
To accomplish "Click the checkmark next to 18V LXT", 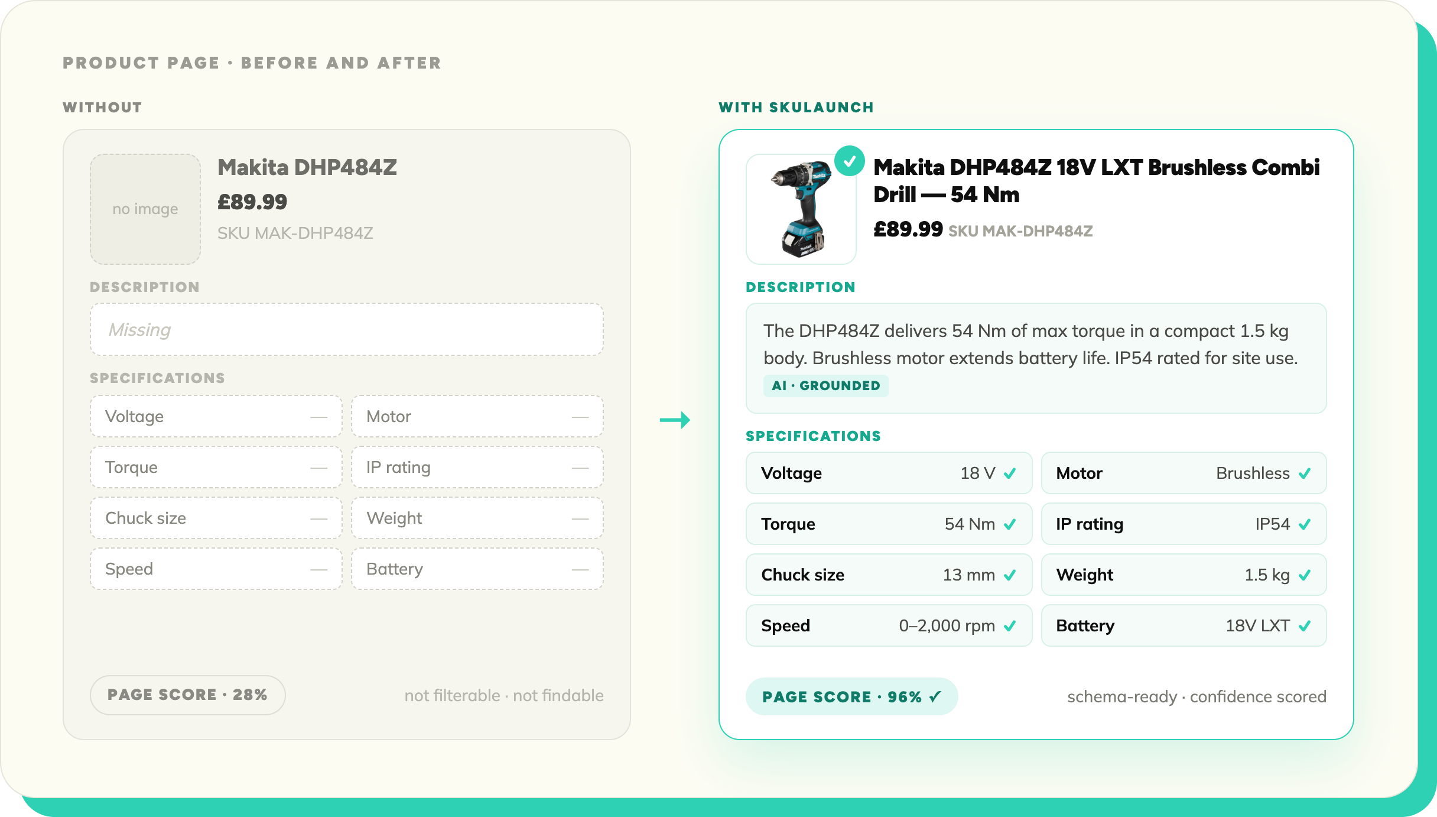I will pyautogui.click(x=1305, y=626).
